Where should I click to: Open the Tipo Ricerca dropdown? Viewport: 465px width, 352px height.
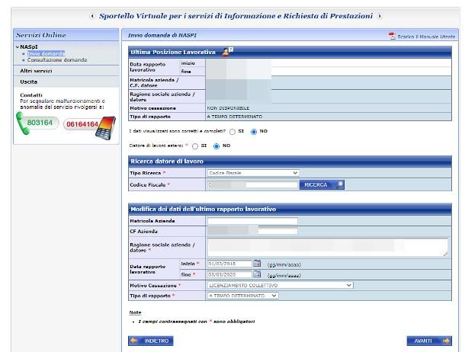pos(253,173)
